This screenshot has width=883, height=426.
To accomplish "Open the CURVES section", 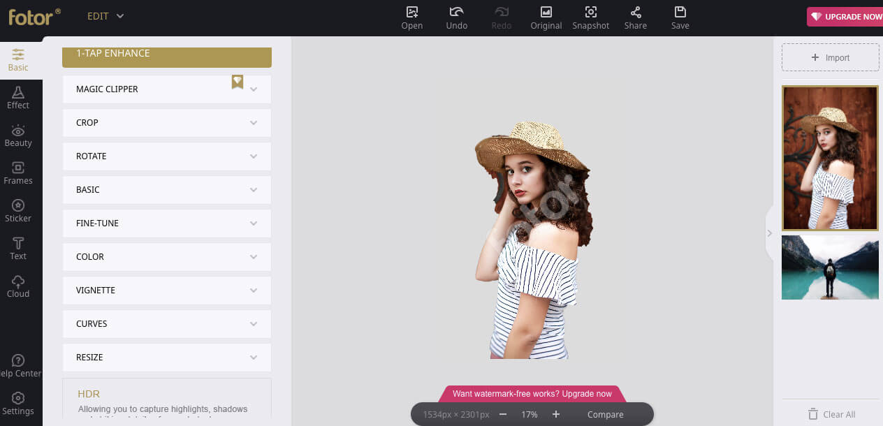I will pos(166,323).
